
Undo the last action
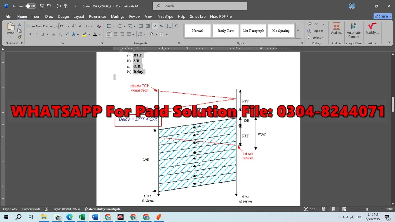coord(49,6)
